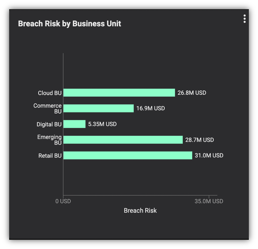Click the Emerging BU axis label
This screenshot has height=249, width=258.
point(49,140)
